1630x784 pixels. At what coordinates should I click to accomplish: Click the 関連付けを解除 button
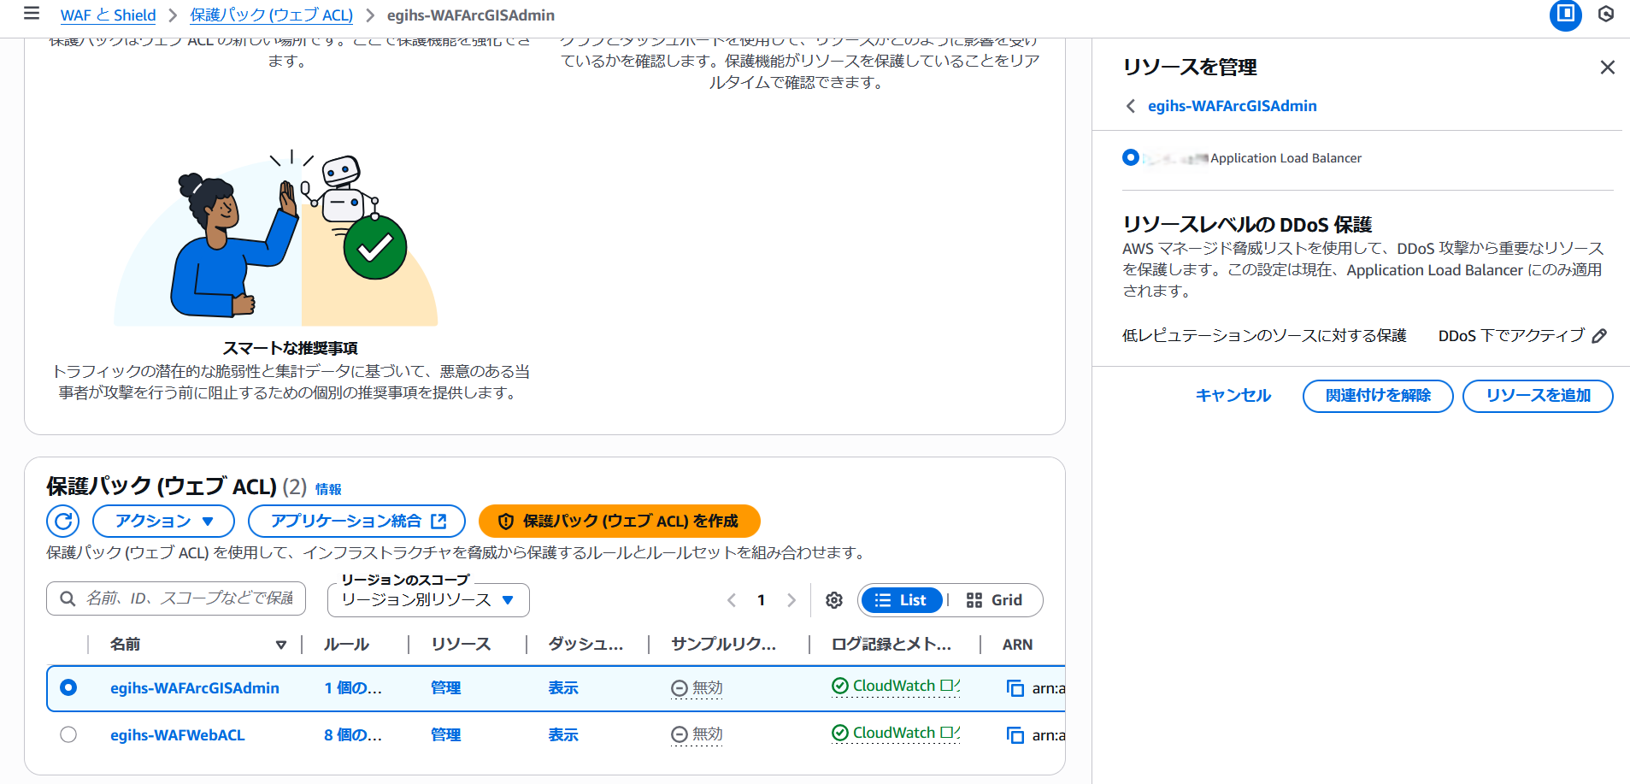1377,396
